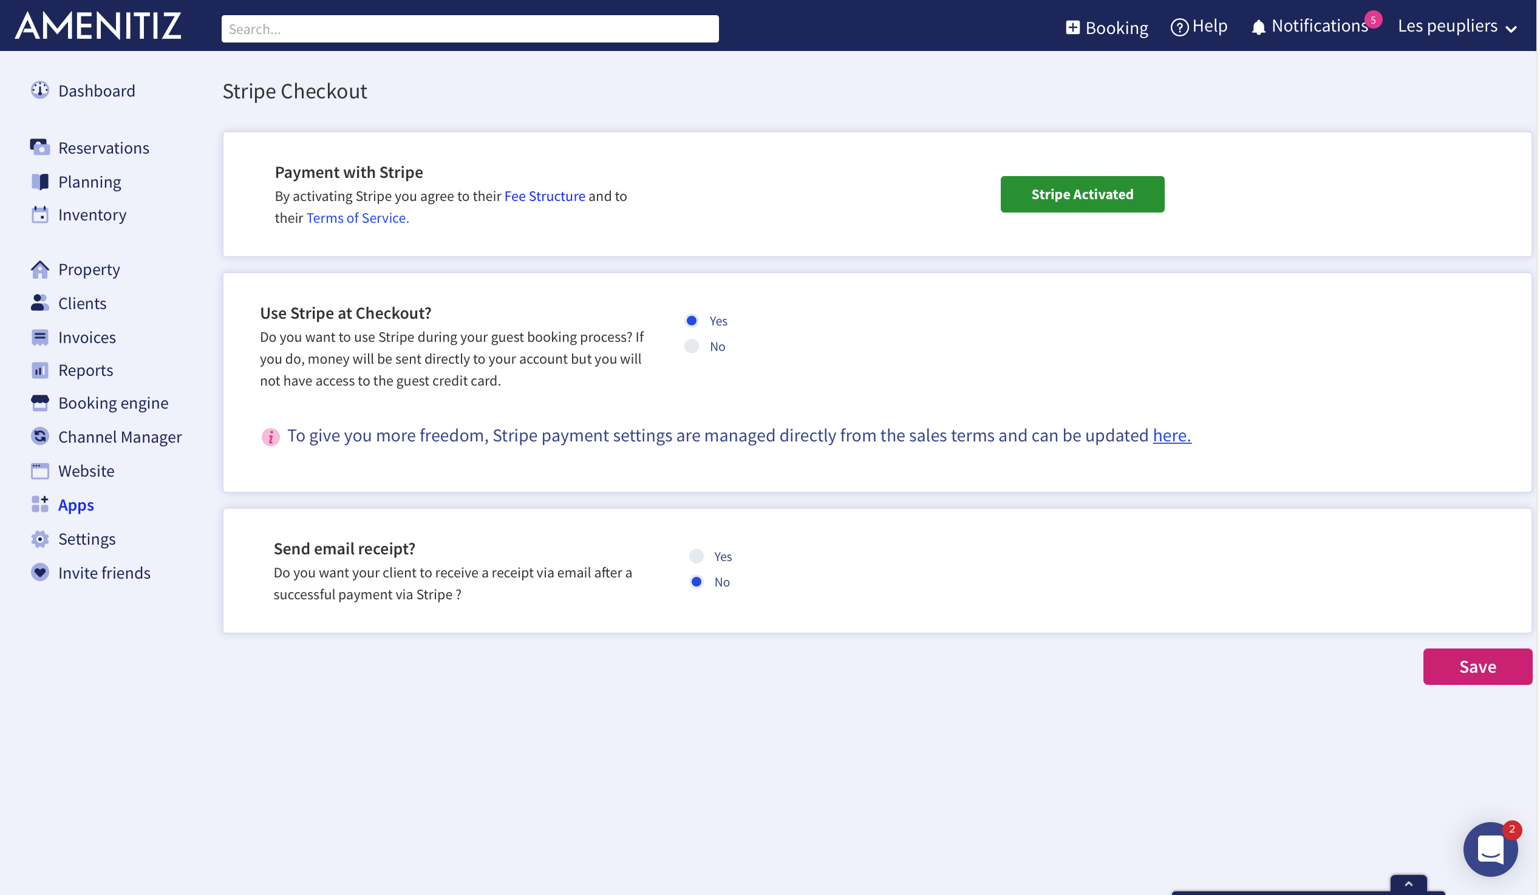This screenshot has width=1540, height=895.
Task: Open the Booking engine menu item
Action: 113,403
